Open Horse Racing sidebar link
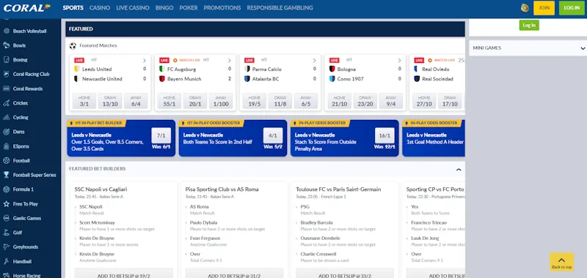587x278 pixels. (x=26, y=275)
